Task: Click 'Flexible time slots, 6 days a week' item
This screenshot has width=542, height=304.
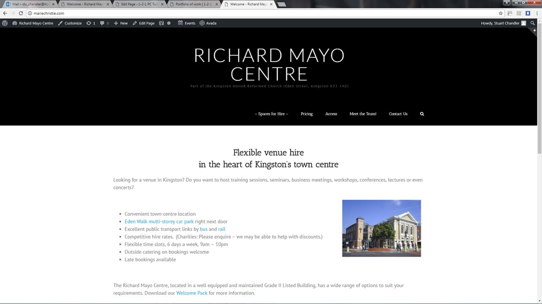Action: (x=176, y=244)
